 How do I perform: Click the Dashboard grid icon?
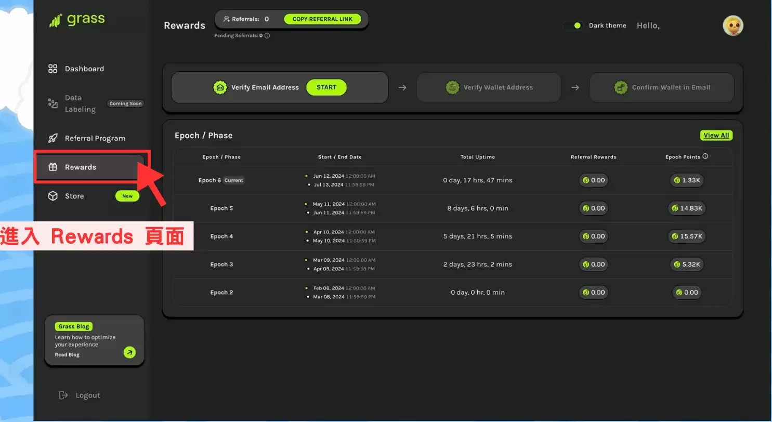53,69
